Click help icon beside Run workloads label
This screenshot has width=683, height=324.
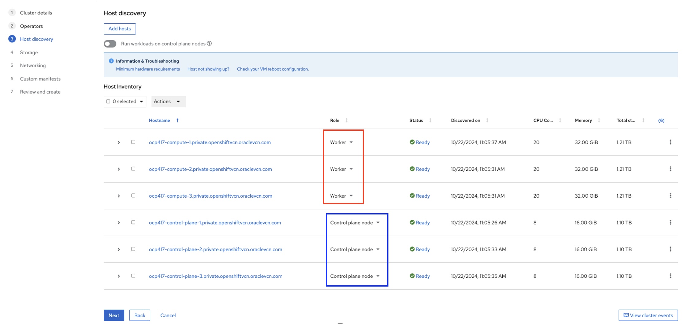click(209, 44)
